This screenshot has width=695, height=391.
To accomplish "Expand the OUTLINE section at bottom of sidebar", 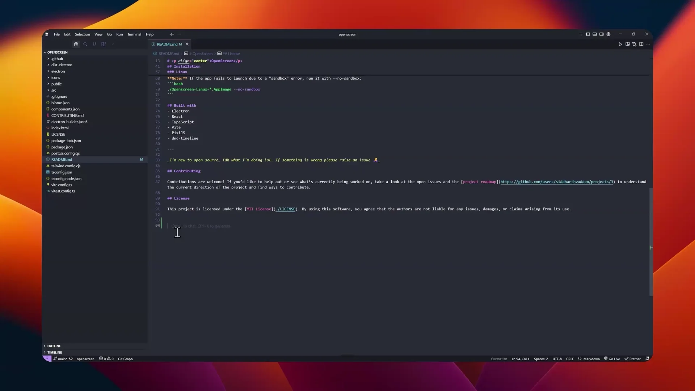I will pyautogui.click(x=54, y=346).
